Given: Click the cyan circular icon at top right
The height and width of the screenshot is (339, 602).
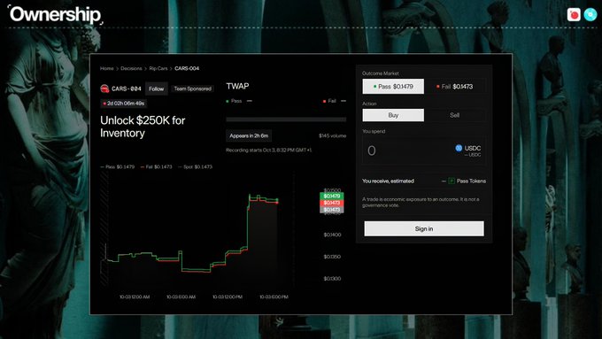Looking at the screenshot, I should (590, 14).
